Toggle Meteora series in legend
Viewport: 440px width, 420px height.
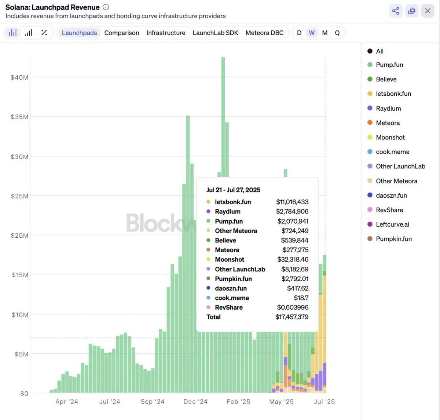tap(384, 123)
